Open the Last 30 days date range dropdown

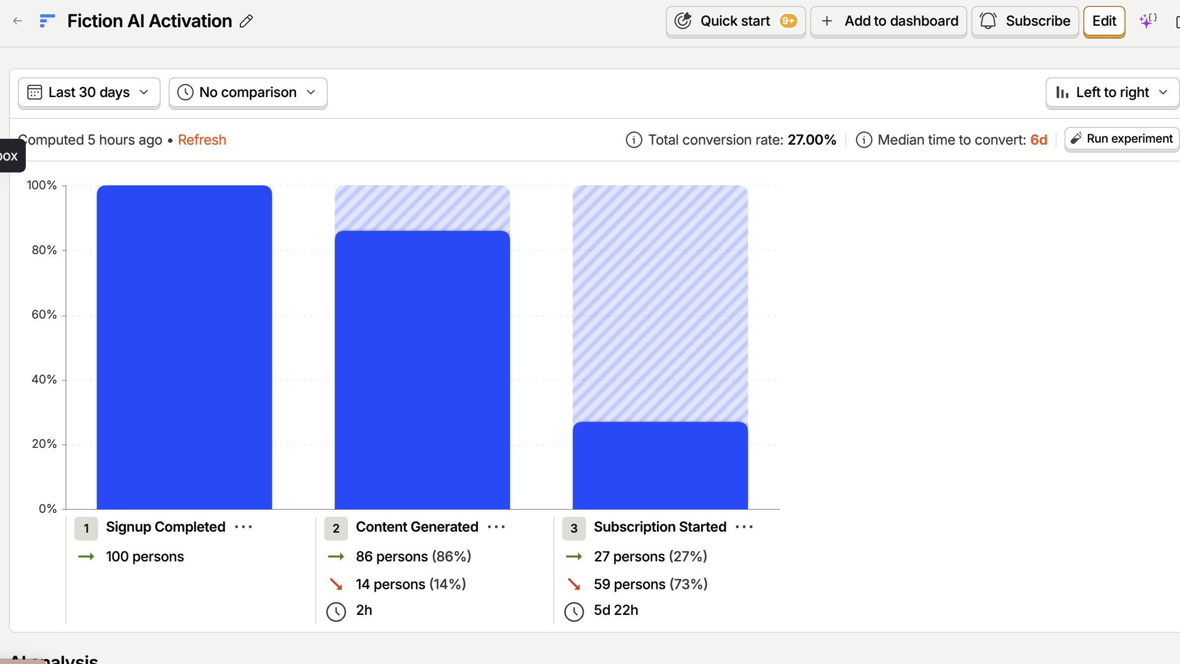tap(89, 93)
